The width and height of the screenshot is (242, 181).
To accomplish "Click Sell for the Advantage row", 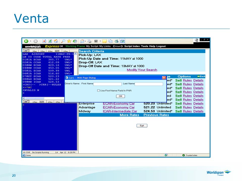I will tap(178, 107).
